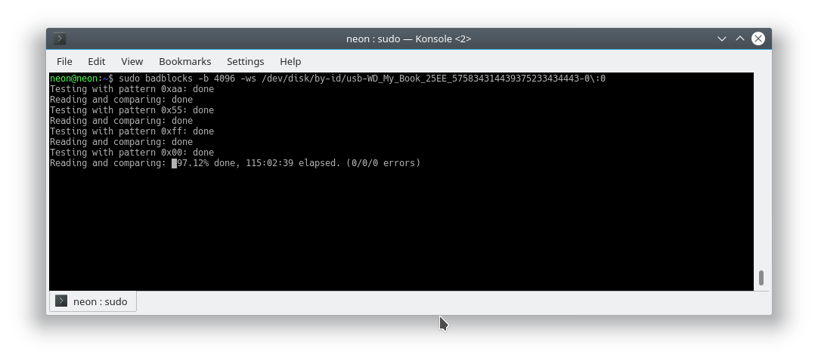The width and height of the screenshot is (818, 361).
Task: Click 'Testing with pattern 0x00: done' line
Action: click(132, 153)
